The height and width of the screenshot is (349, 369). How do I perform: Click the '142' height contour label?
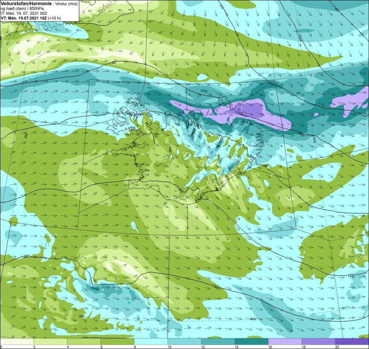click(x=300, y=39)
